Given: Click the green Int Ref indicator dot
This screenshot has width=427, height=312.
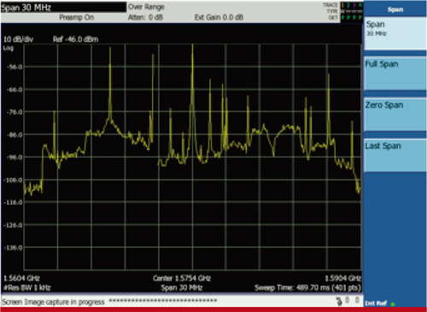Looking at the screenshot, I should pyautogui.click(x=393, y=304).
